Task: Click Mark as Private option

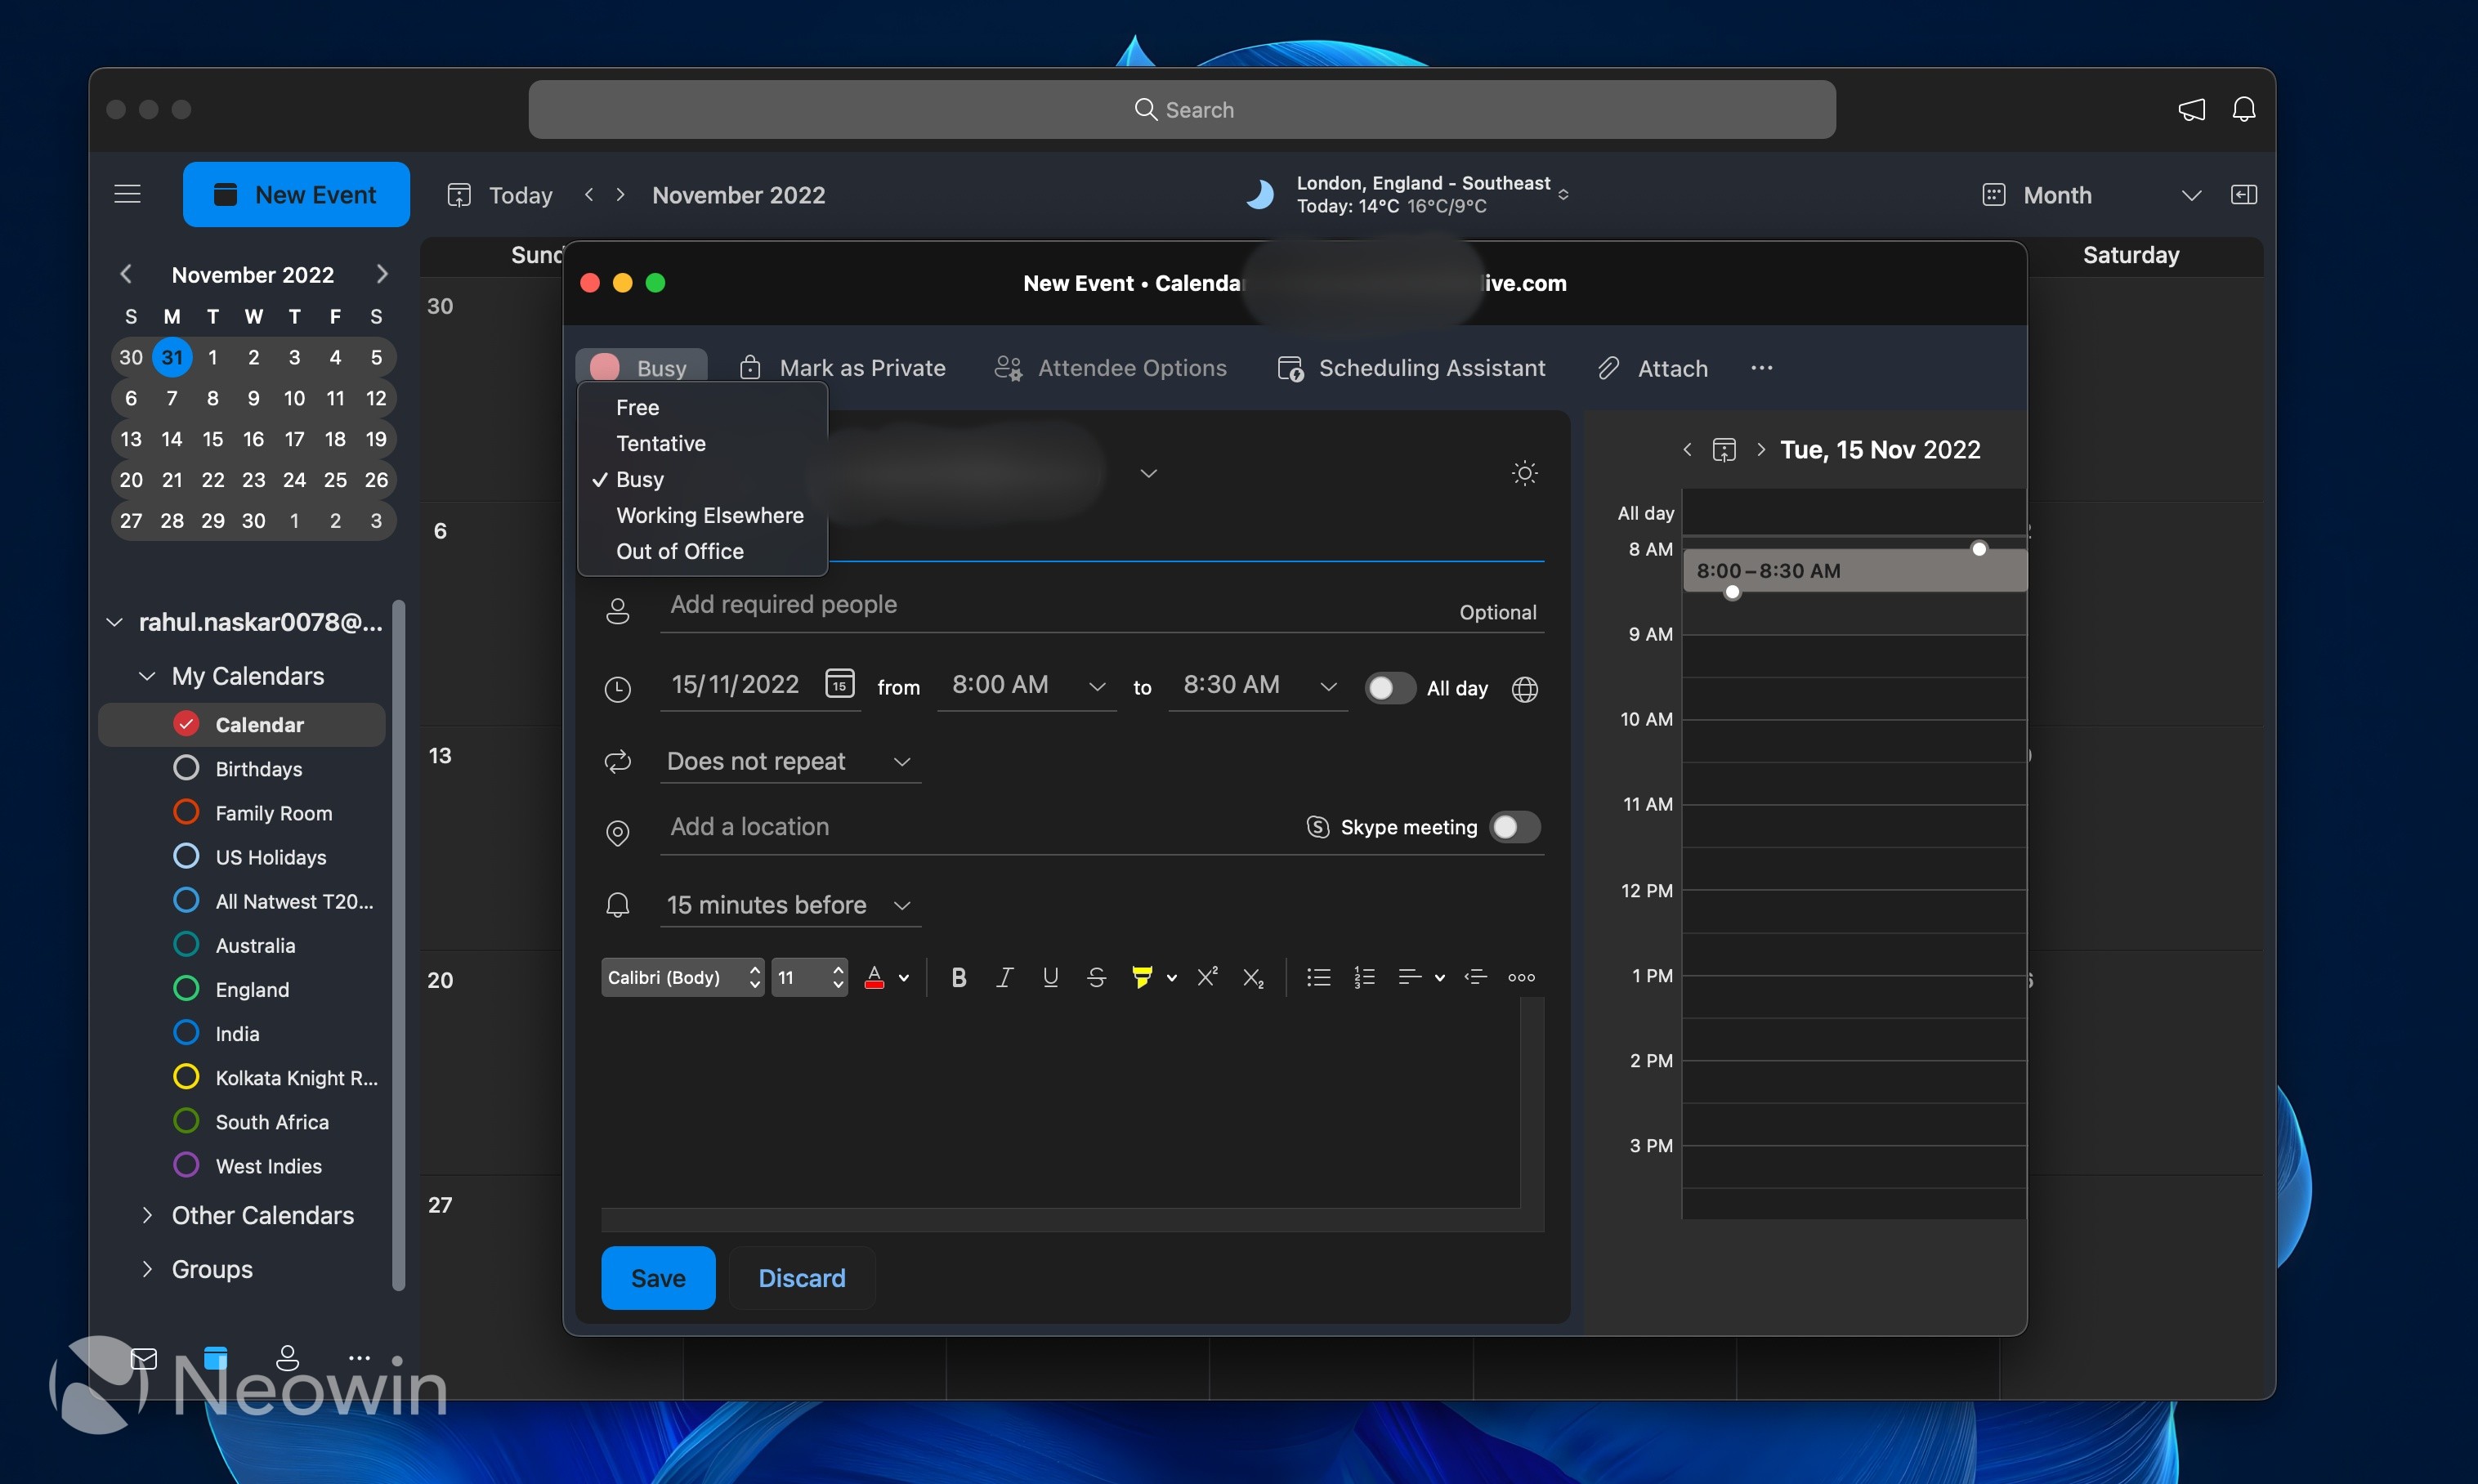Action: pyautogui.click(x=842, y=368)
